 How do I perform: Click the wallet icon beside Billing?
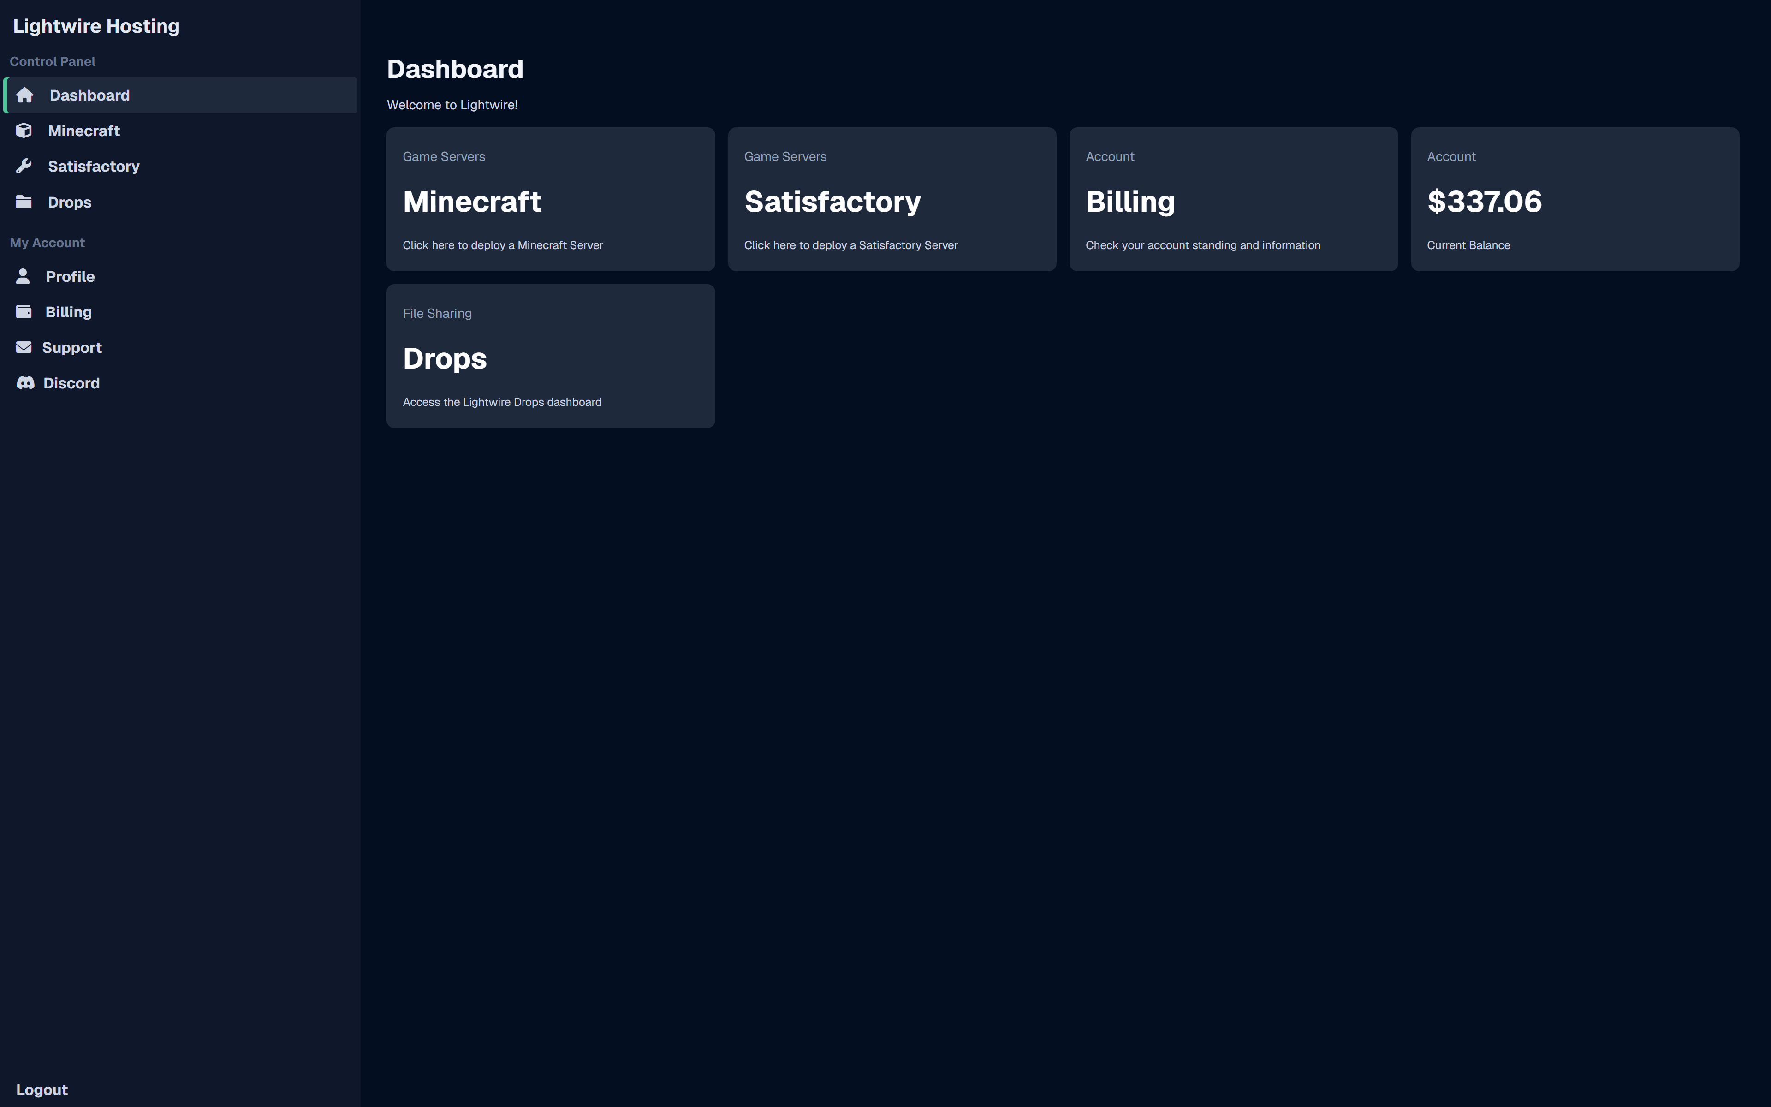(24, 312)
